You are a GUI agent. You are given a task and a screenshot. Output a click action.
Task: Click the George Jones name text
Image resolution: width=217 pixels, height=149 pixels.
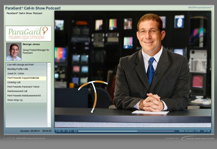[31, 44]
